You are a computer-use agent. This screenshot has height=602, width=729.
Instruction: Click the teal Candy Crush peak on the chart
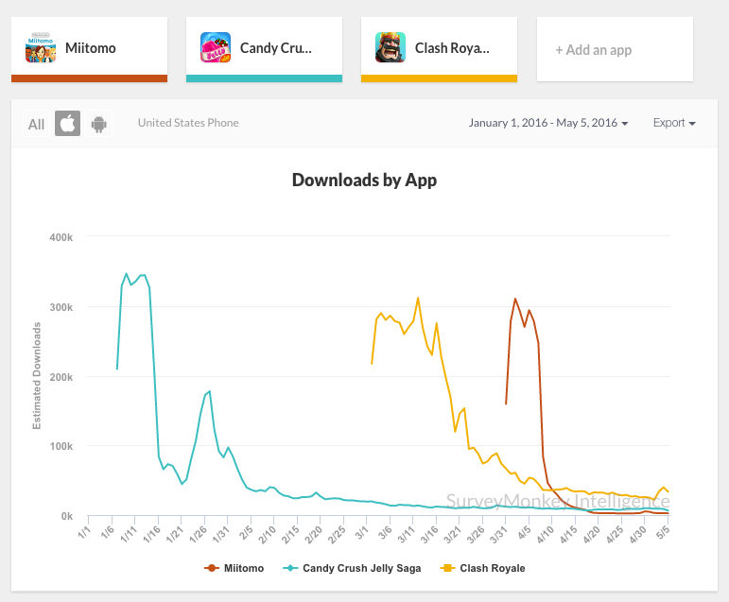[x=127, y=274]
